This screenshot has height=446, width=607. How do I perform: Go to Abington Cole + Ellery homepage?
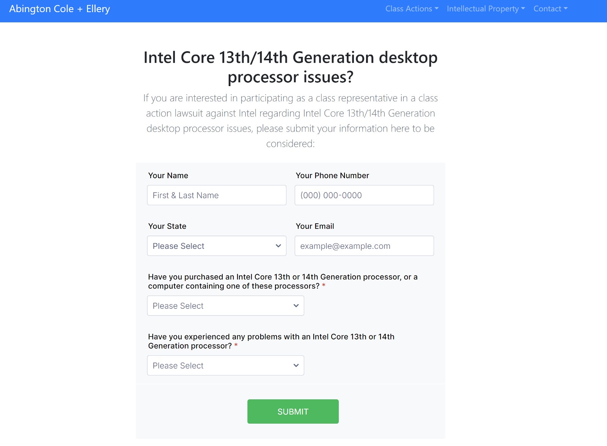tap(60, 9)
